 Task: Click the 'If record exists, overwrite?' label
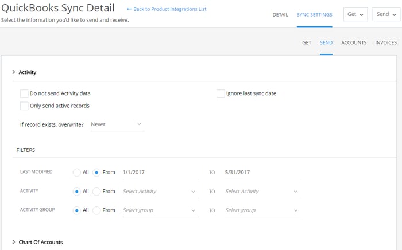tap(52, 124)
